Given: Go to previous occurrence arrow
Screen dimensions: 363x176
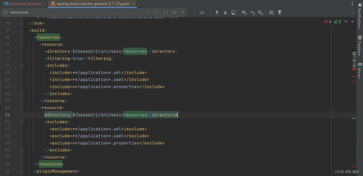Looking at the screenshot, I should point(217,13).
